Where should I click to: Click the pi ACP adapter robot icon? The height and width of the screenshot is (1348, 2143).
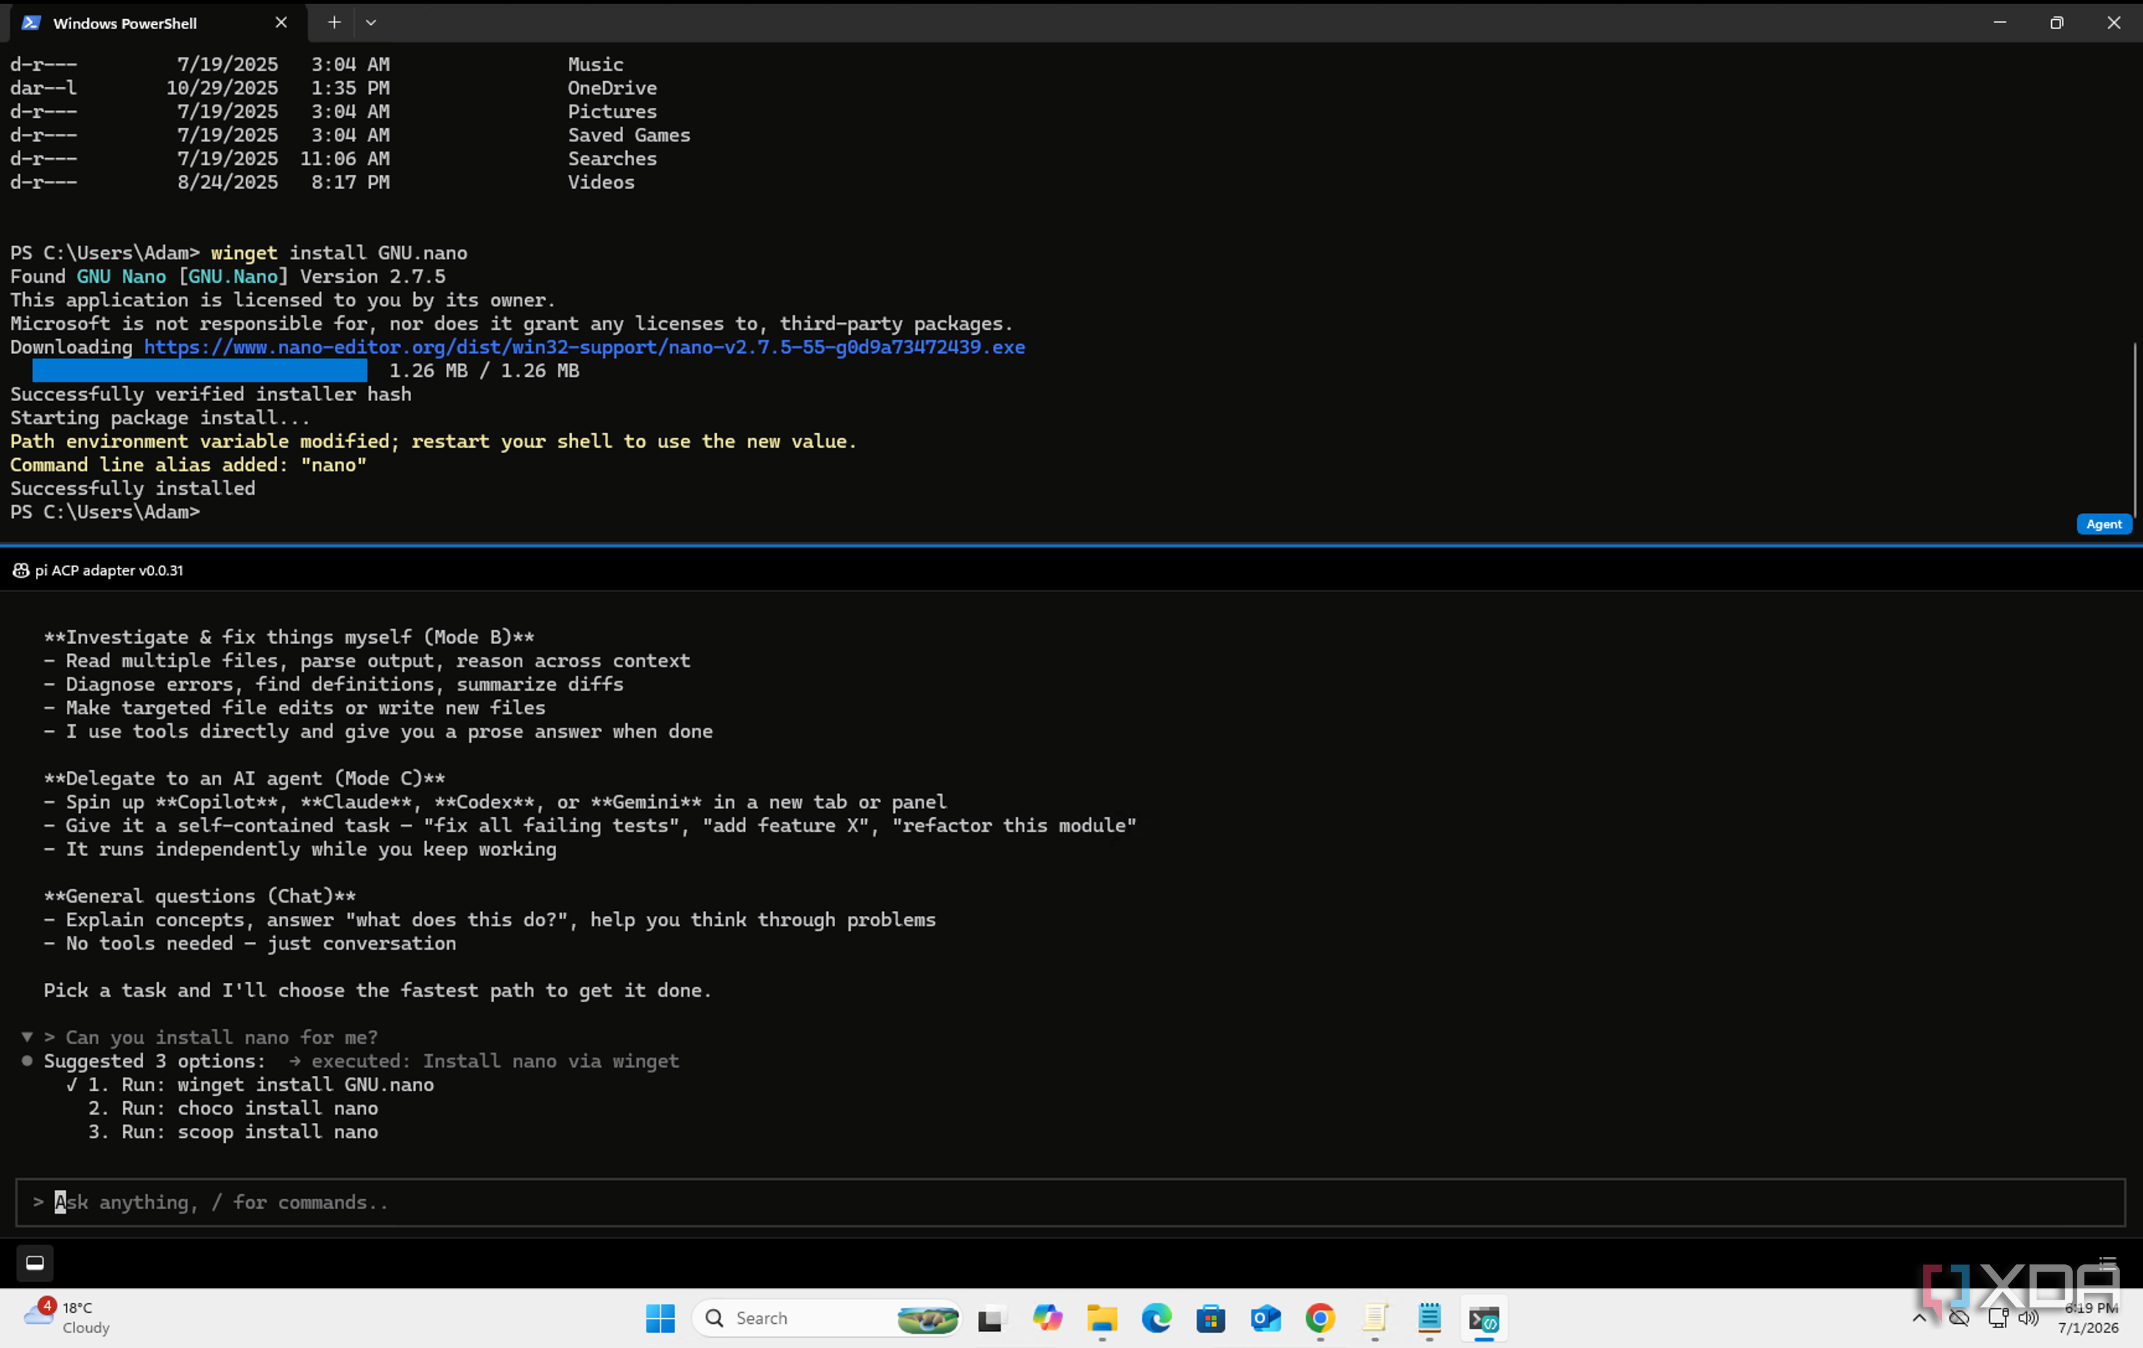(x=20, y=570)
